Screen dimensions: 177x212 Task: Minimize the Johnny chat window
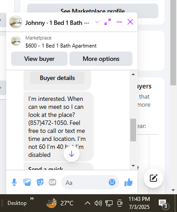point(119,22)
